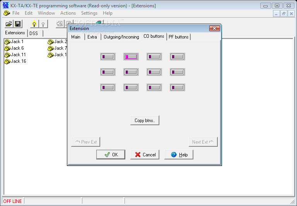Restore the inner Extensions child window

284,13
